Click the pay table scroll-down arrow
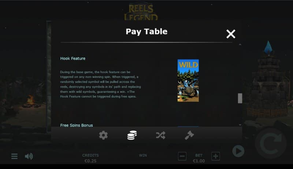Viewport: 293px width, 169px height. pyautogui.click(x=240, y=125)
